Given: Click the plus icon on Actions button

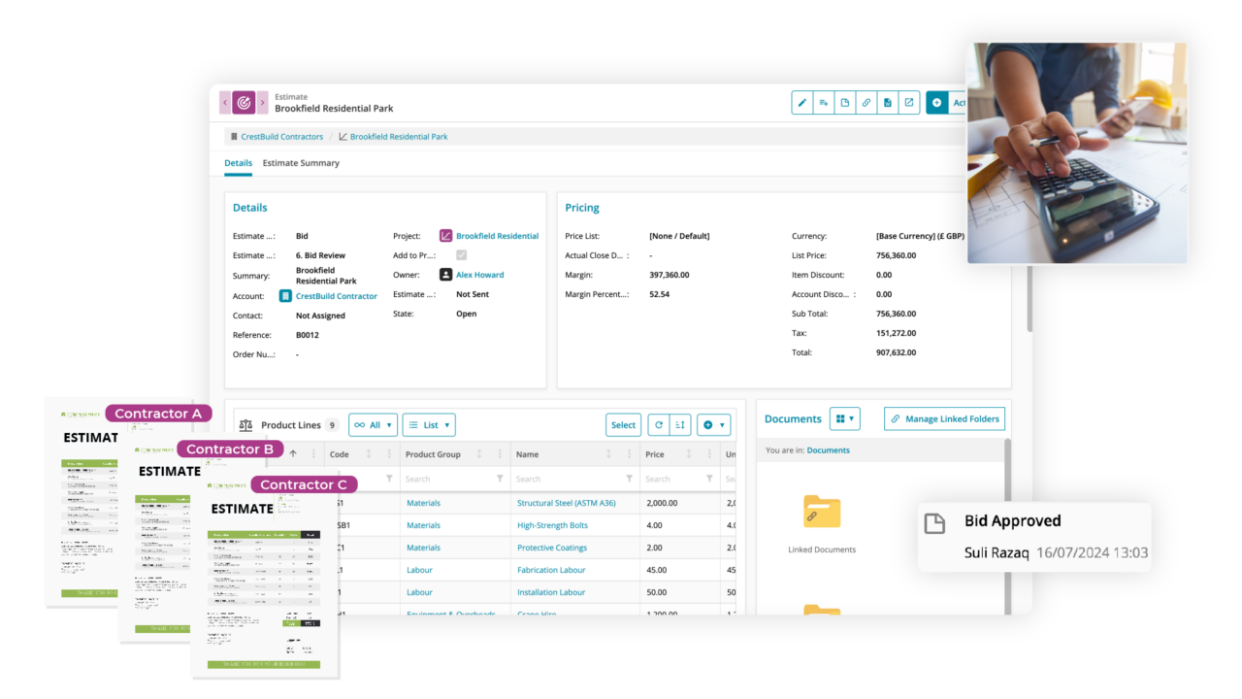Looking at the screenshot, I should tap(937, 103).
